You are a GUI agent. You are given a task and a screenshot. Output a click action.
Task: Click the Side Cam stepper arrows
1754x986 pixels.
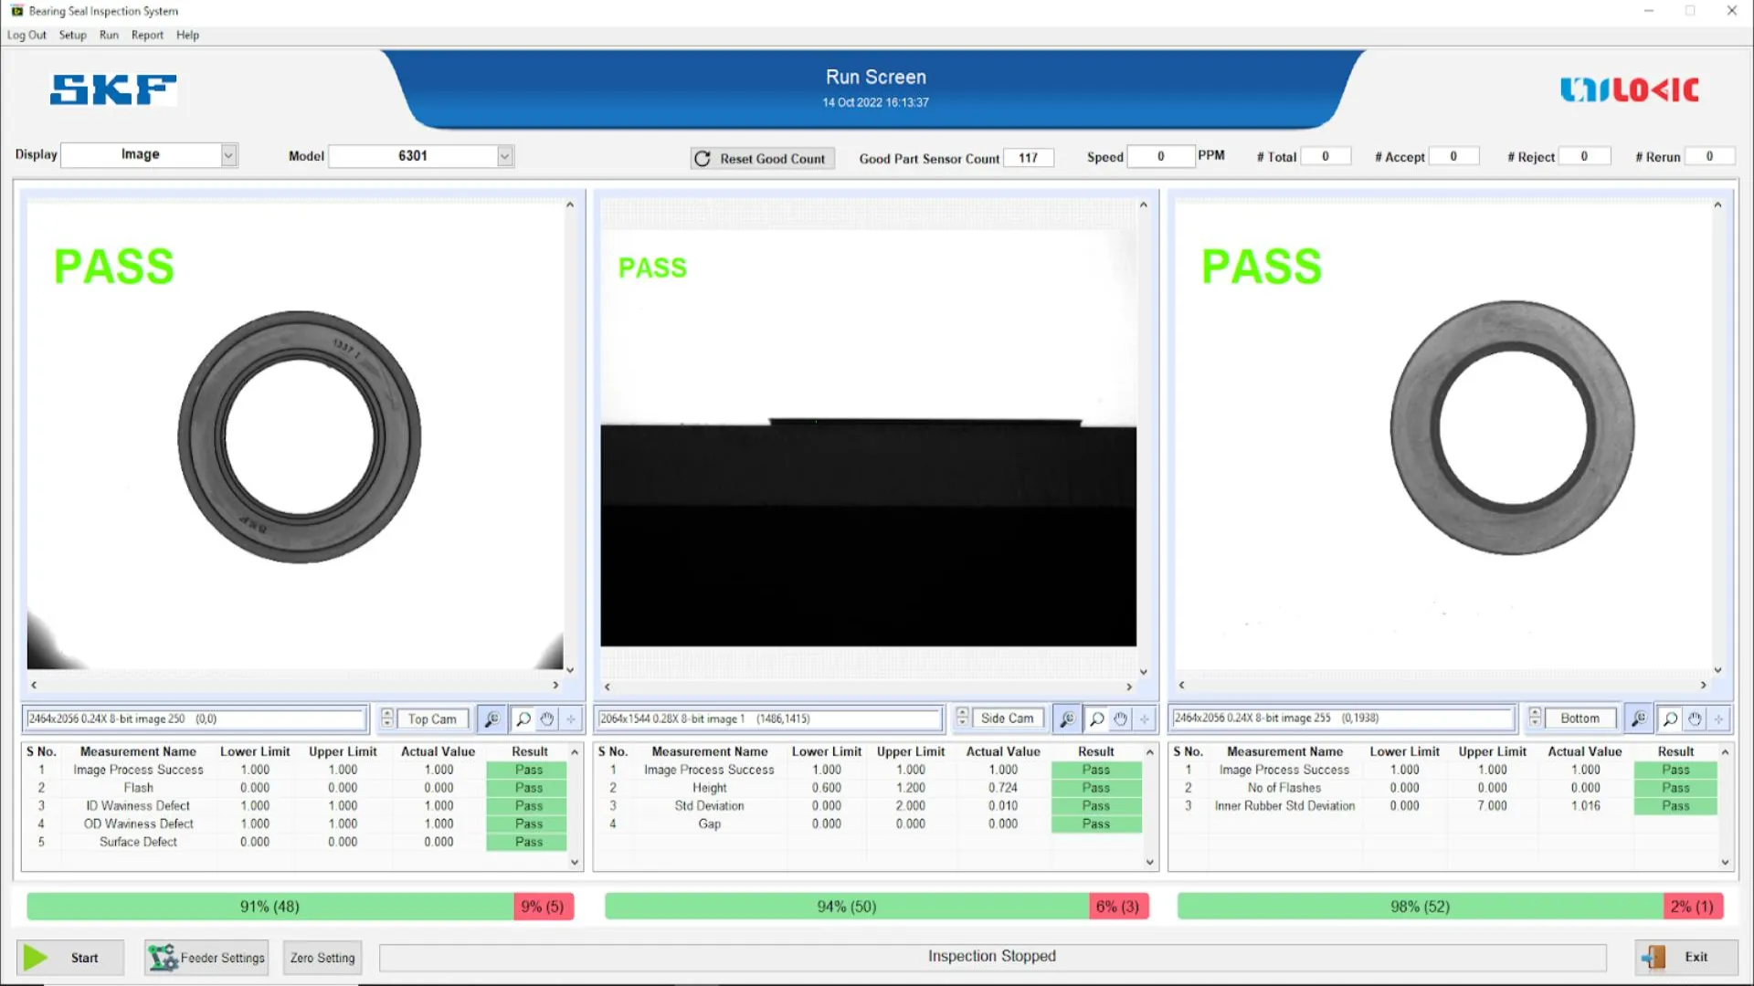962,719
